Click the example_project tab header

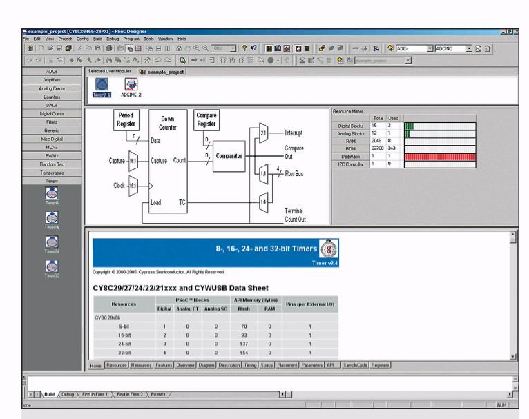click(162, 72)
